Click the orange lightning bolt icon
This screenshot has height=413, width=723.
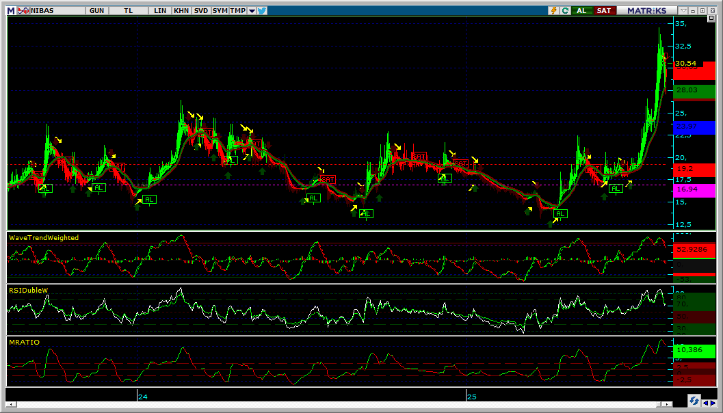pos(554,11)
